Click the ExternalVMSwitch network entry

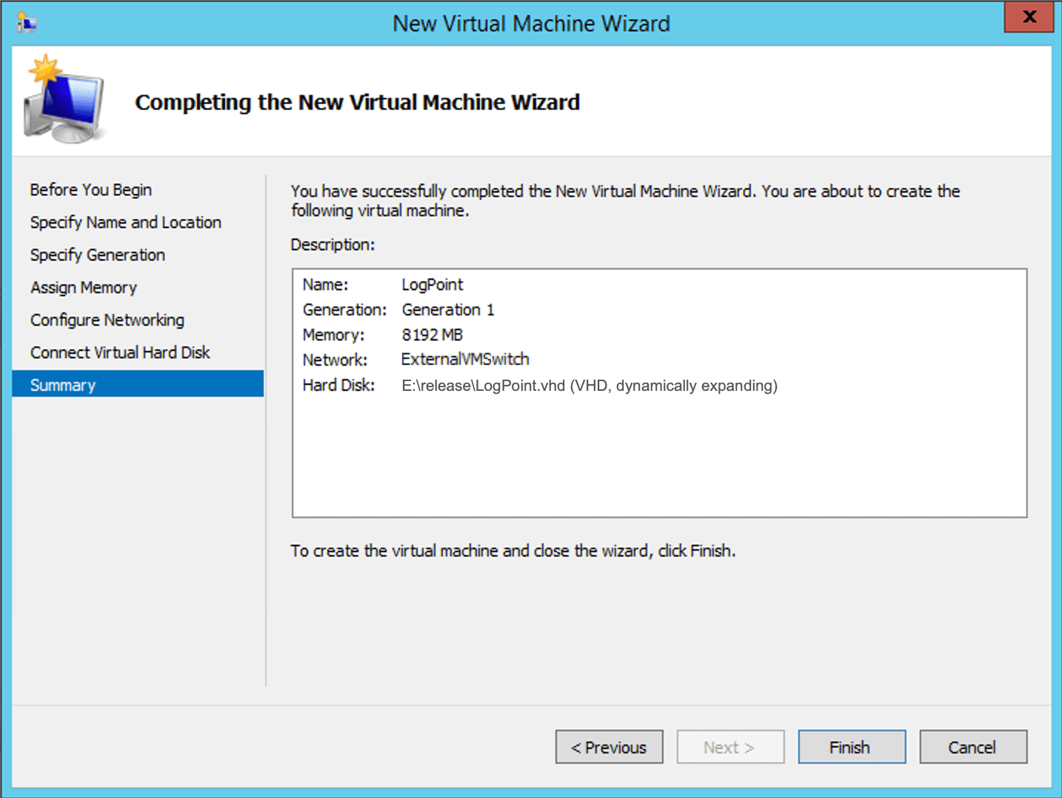tap(465, 360)
